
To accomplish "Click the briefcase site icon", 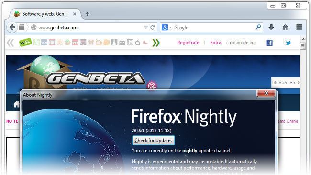I will (x=122, y=43).
